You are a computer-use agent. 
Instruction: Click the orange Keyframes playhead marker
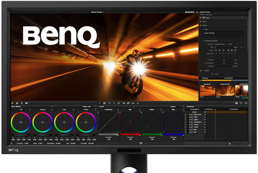tap(215, 110)
